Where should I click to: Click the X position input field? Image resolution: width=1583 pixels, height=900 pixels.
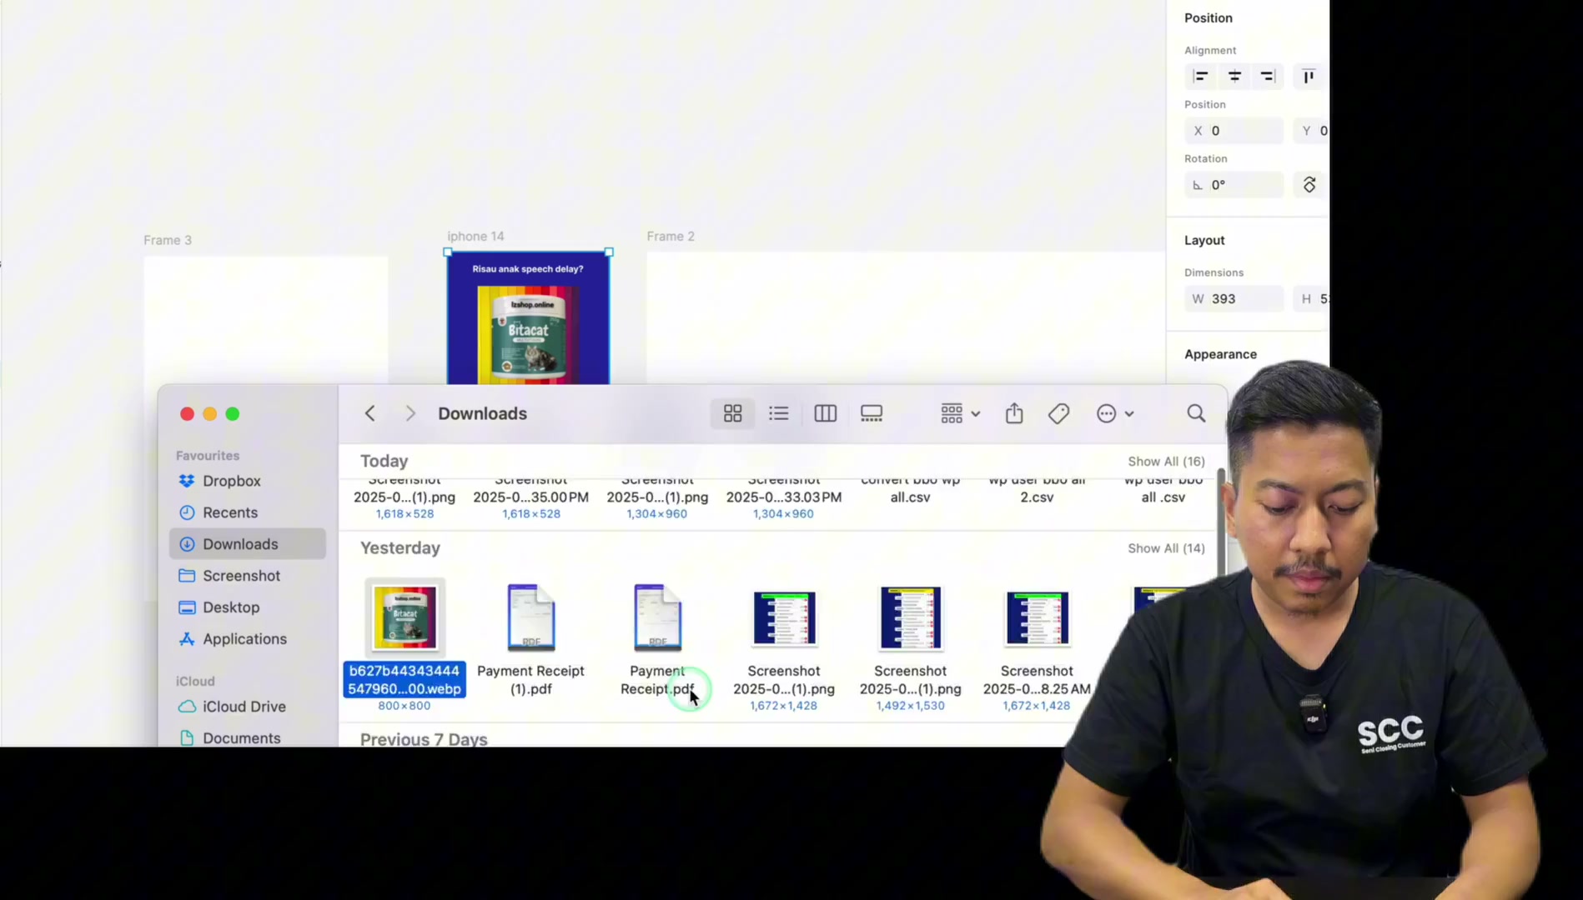coord(1234,131)
